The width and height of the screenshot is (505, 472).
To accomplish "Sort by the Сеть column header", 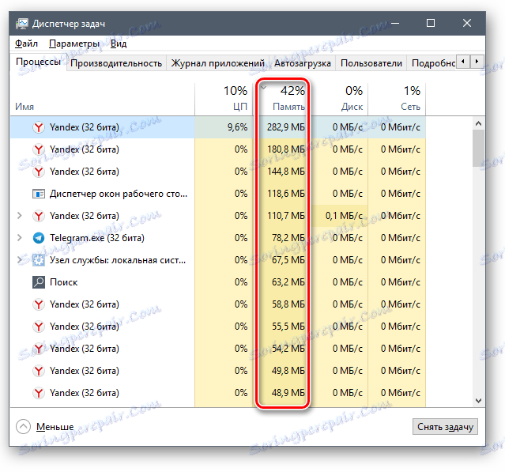I will [x=397, y=100].
